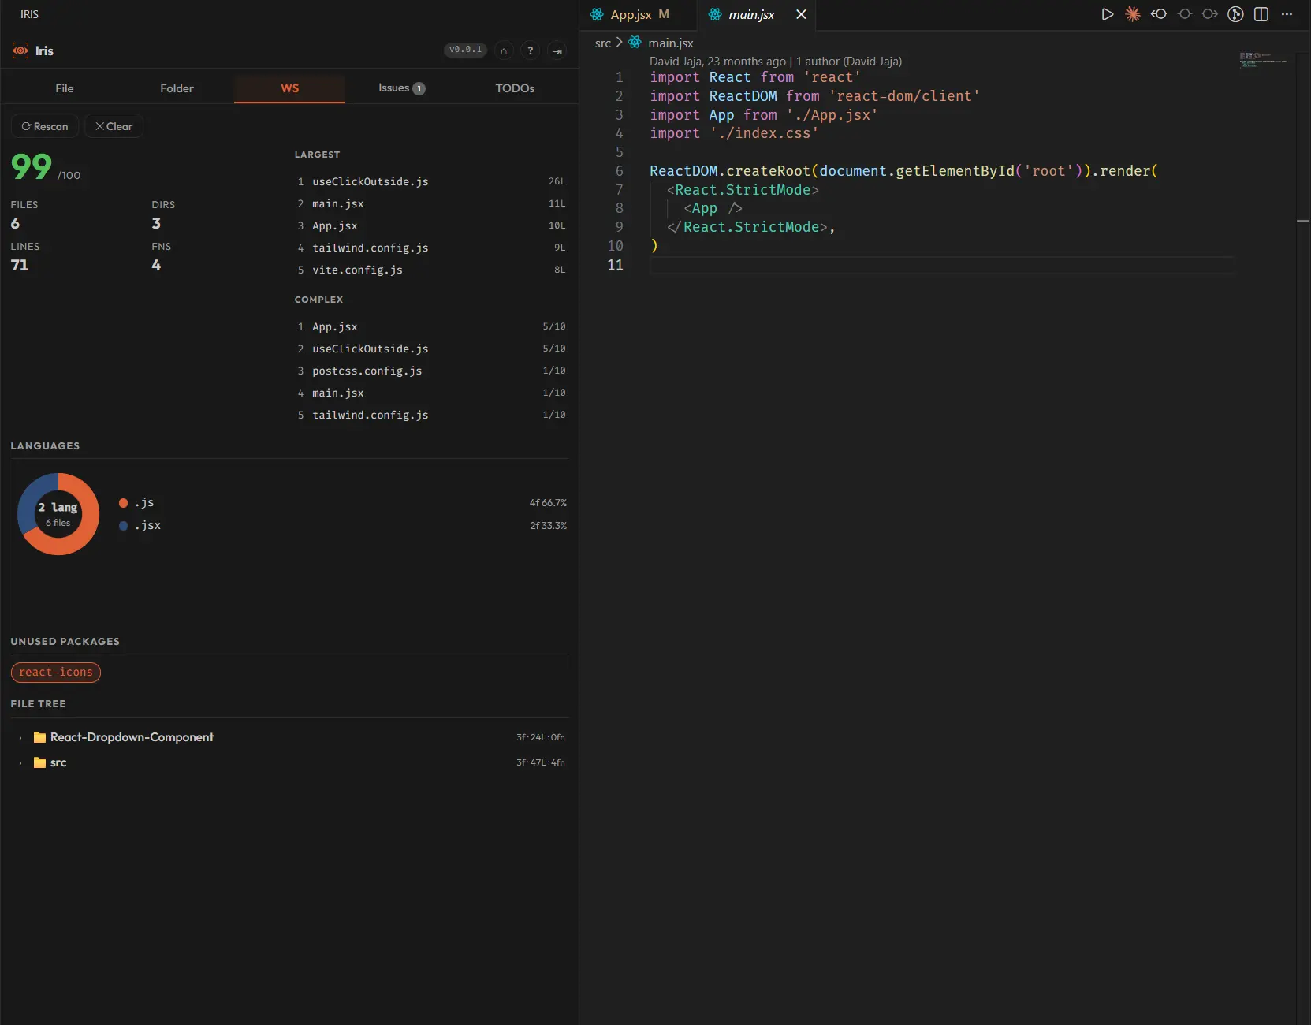
Task: Open the help question mark icon in Iris panel
Action: click(x=530, y=50)
